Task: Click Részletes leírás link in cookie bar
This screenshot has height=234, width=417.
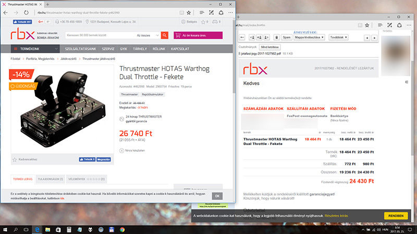Action: click(336, 216)
